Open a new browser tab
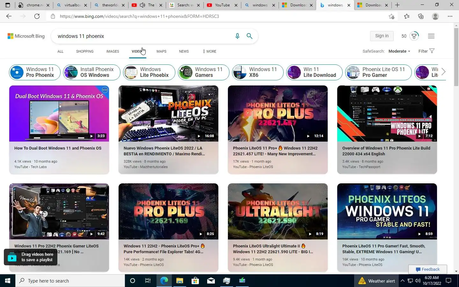The height and width of the screenshot is (287, 459). point(397,5)
